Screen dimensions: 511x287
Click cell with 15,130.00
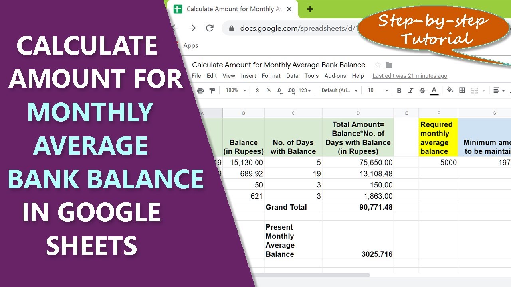pyautogui.click(x=244, y=162)
